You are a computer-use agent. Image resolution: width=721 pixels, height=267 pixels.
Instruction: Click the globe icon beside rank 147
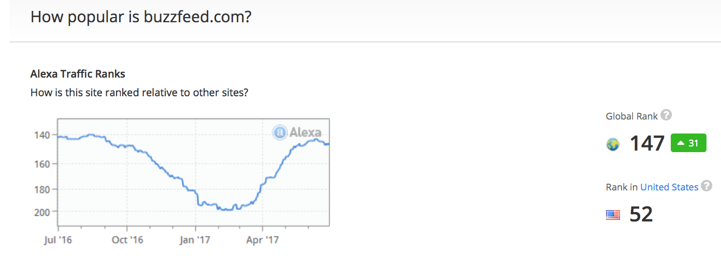(x=613, y=145)
